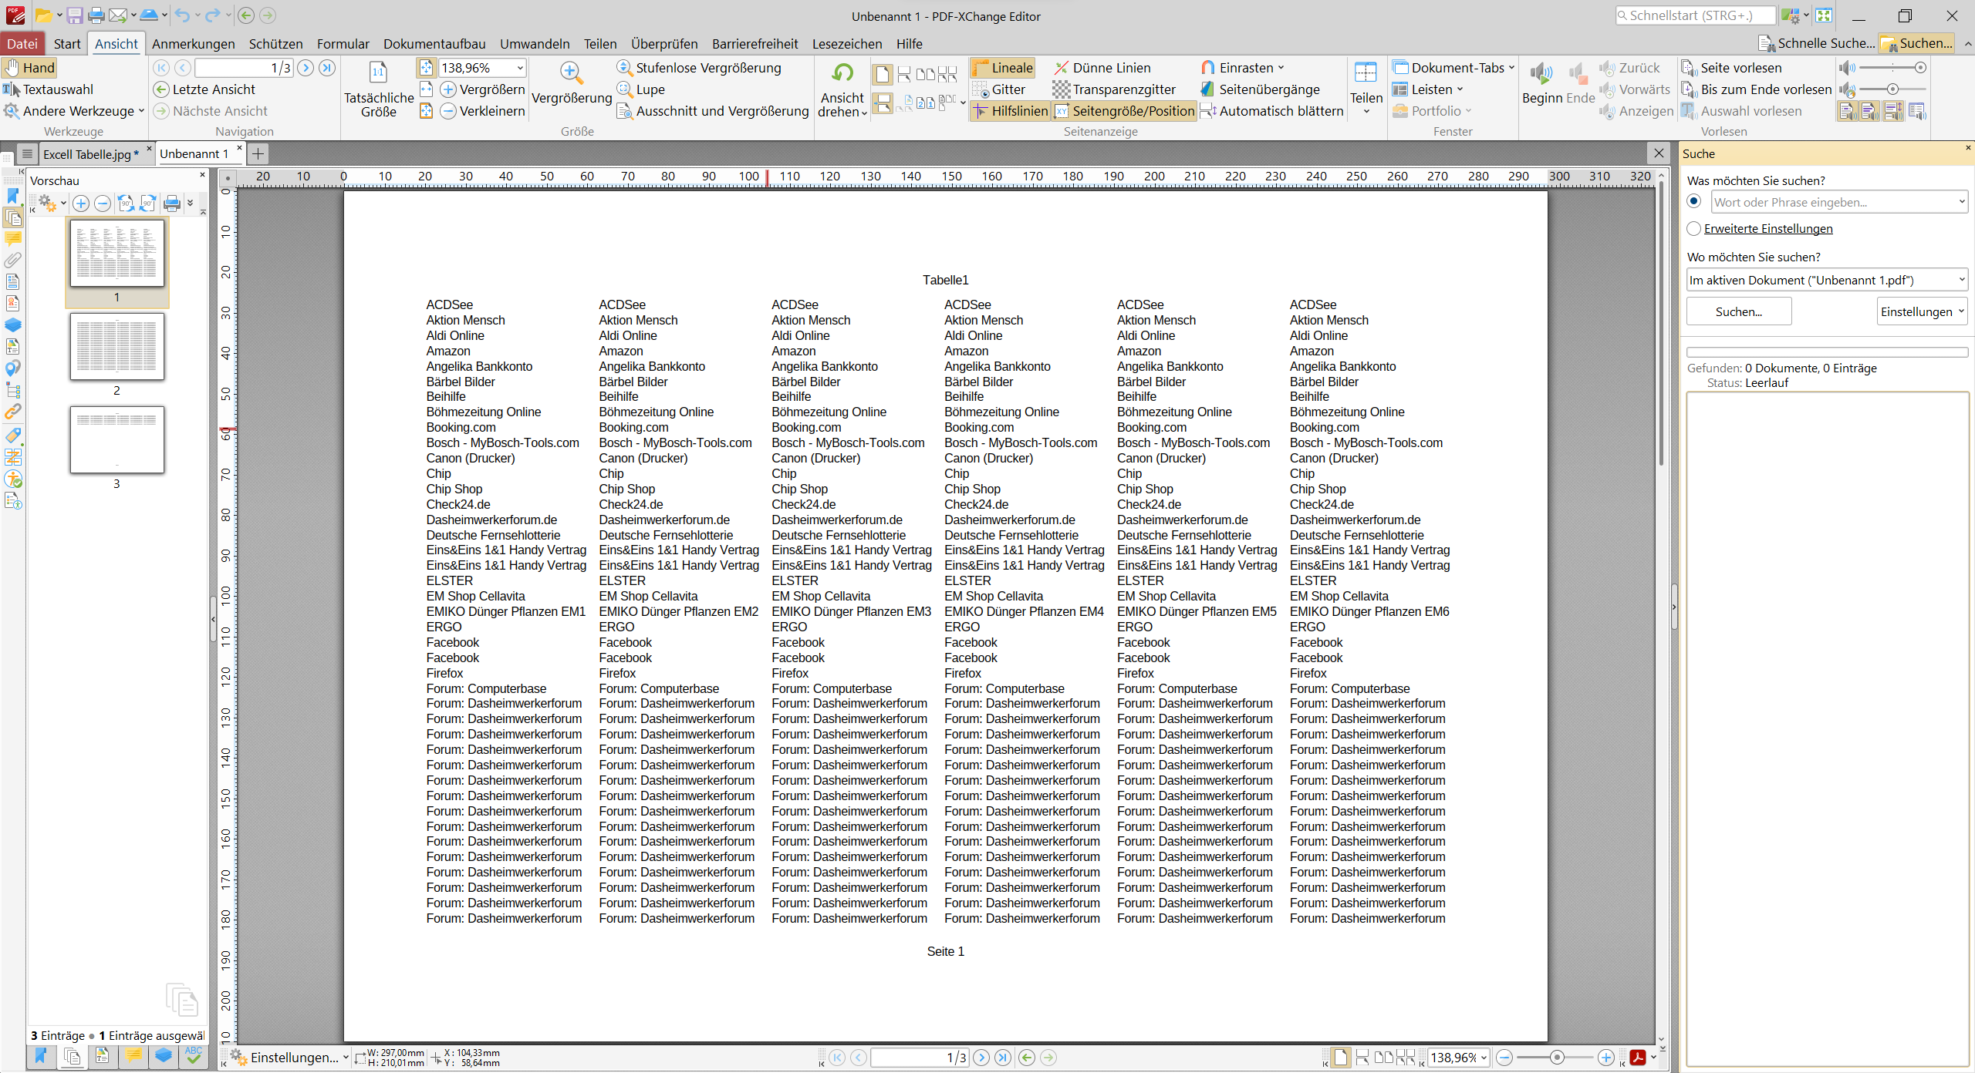Open Einstellungen menu in status bar

click(x=289, y=1058)
